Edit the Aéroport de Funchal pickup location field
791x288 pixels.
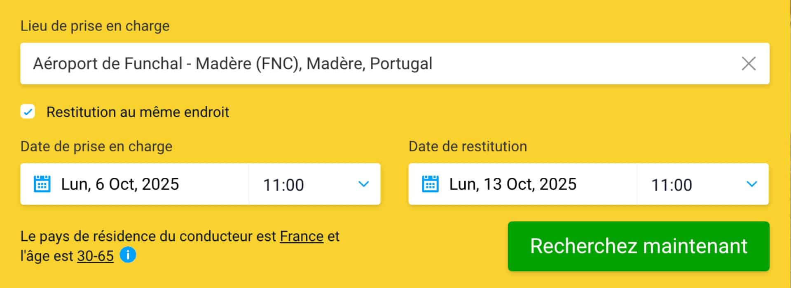[x=395, y=64]
